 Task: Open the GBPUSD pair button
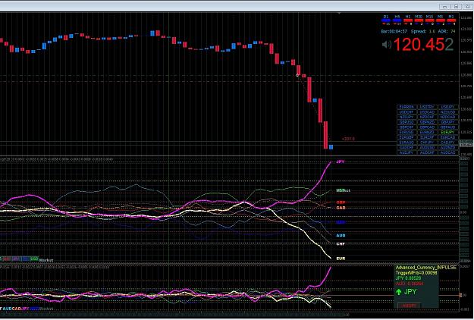pyautogui.click(x=407, y=122)
